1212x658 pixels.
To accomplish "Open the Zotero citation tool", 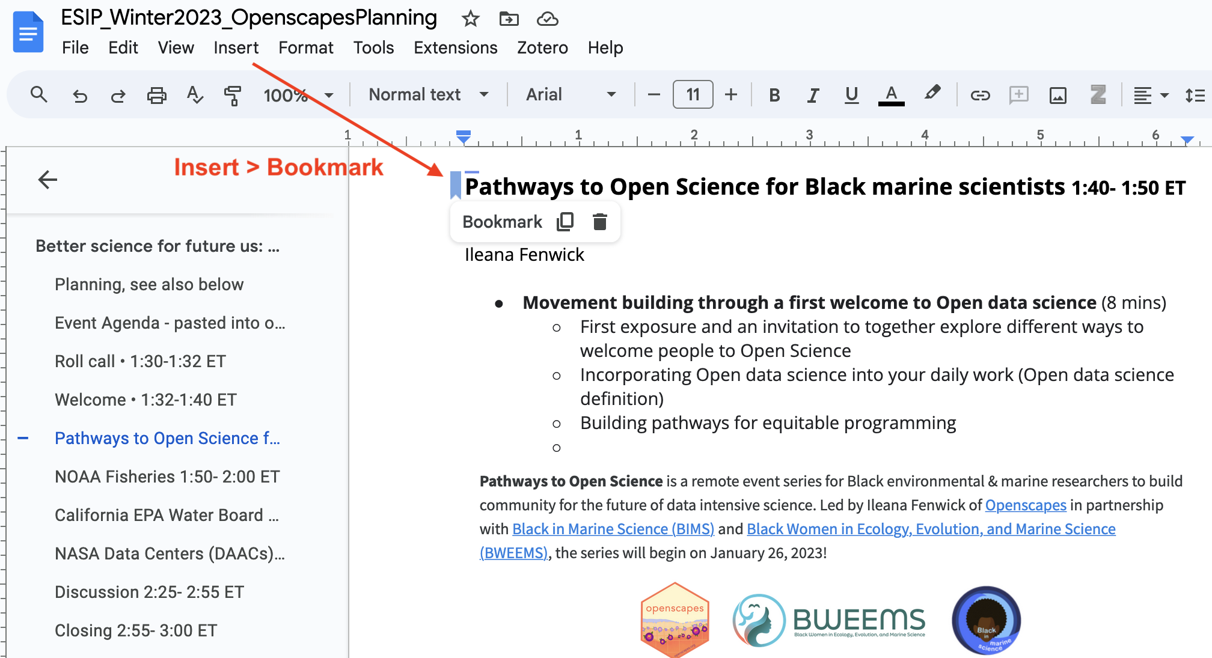I will click(1098, 94).
